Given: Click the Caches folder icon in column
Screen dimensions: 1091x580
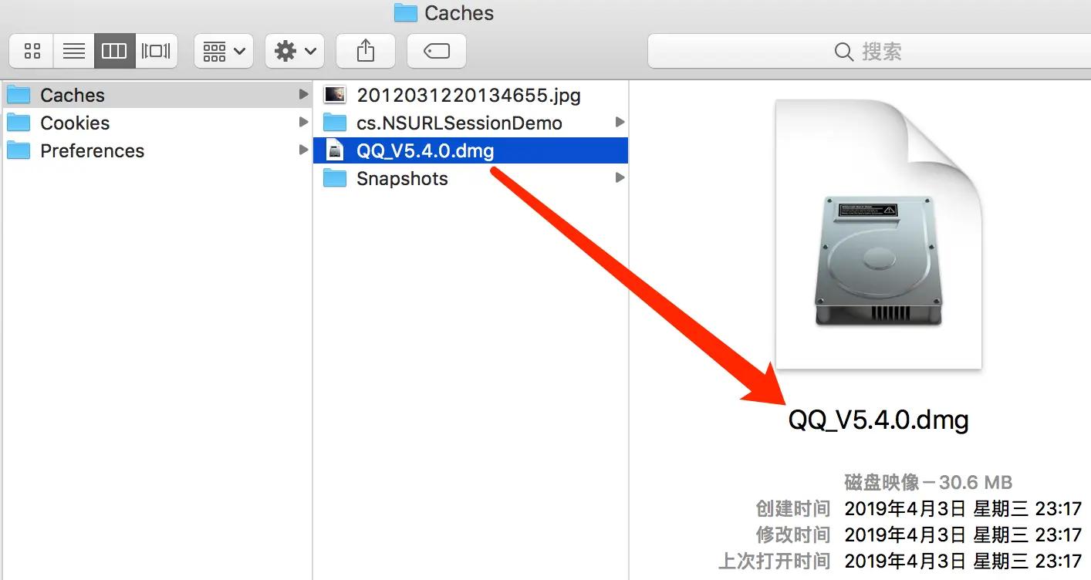Looking at the screenshot, I should click(x=19, y=95).
